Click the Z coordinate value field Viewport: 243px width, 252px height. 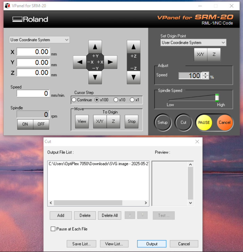(x=33, y=73)
